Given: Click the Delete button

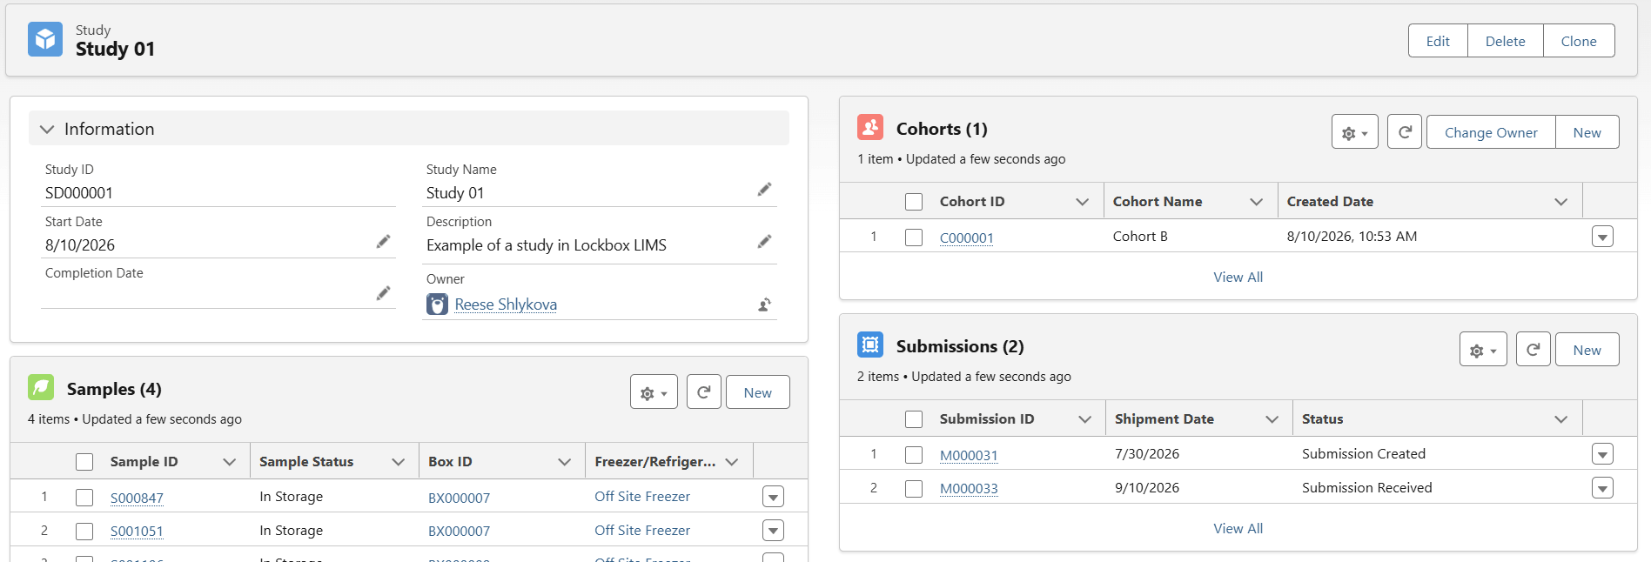Looking at the screenshot, I should pos(1505,41).
